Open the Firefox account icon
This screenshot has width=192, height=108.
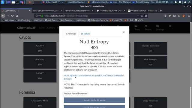tap(179, 16)
